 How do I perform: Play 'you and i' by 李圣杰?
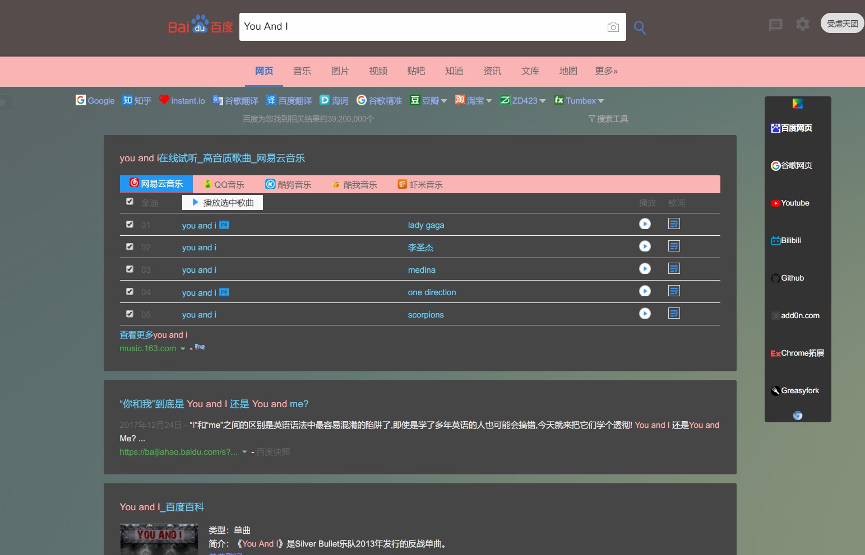pos(645,246)
